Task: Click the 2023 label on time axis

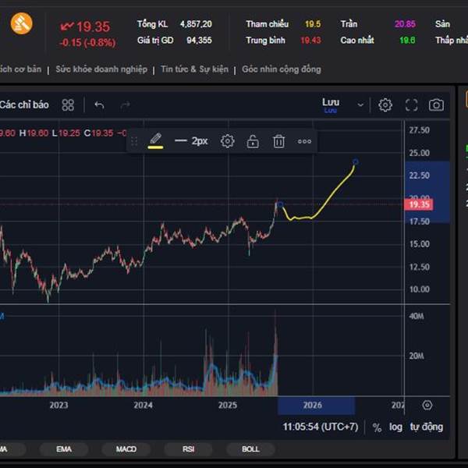Action: click(x=58, y=405)
